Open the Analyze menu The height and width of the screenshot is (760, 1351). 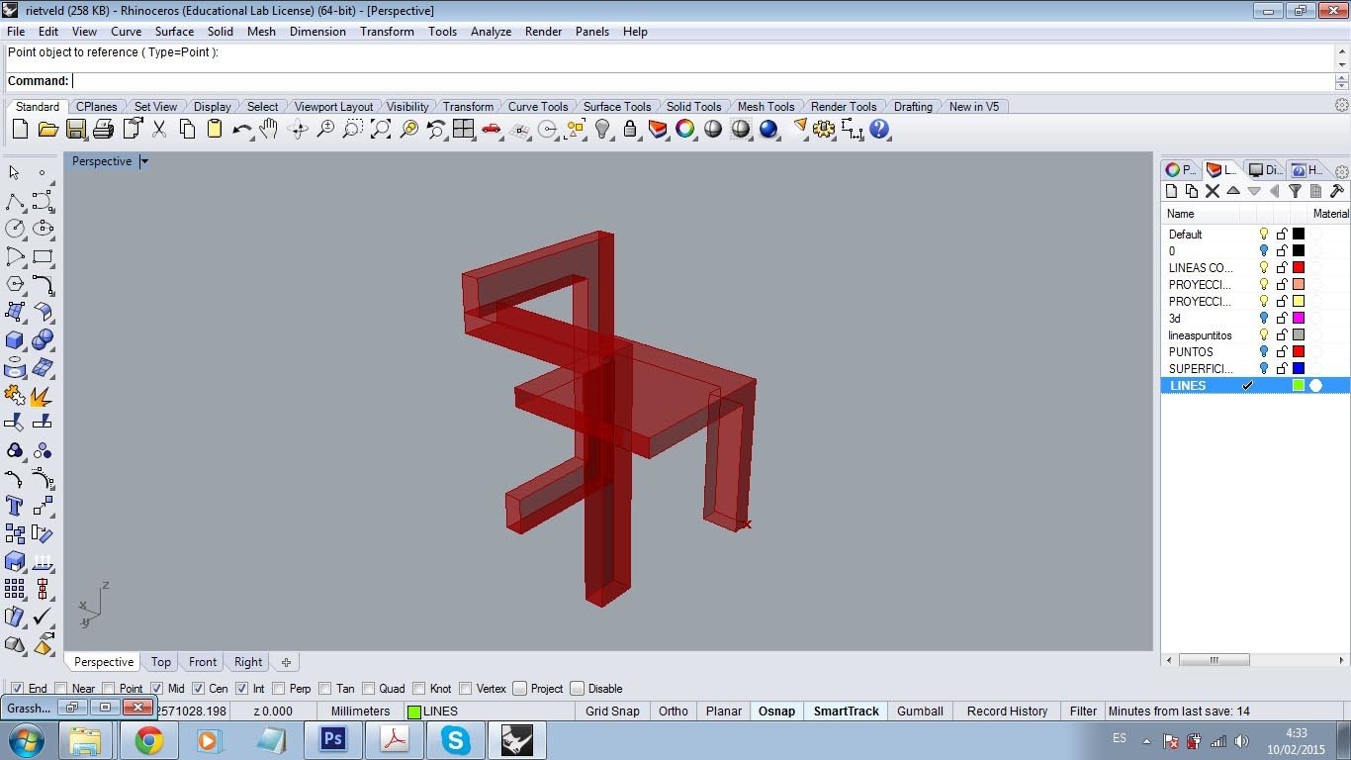pos(491,32)
